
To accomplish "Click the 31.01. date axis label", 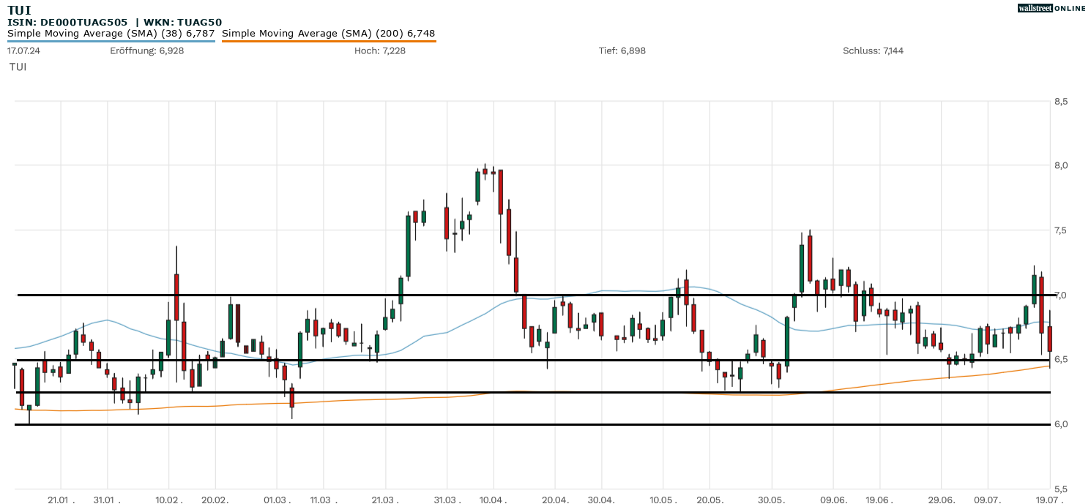I will pos(108,500).
